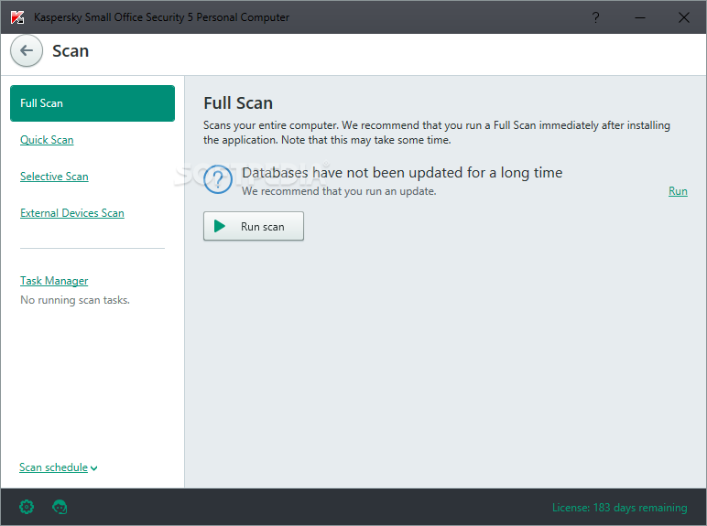Open settings via the gear icon
Viewport: 707px width, 526px height.
click(27, 507)
